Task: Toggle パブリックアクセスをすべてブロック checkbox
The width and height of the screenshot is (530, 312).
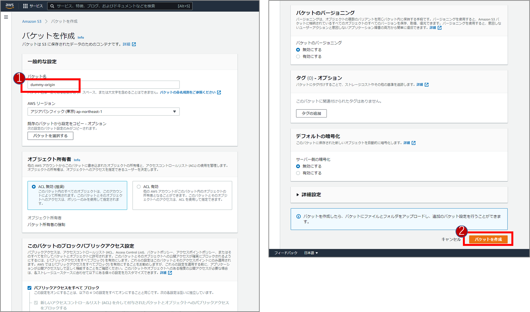Action: (x=30, y=288)
